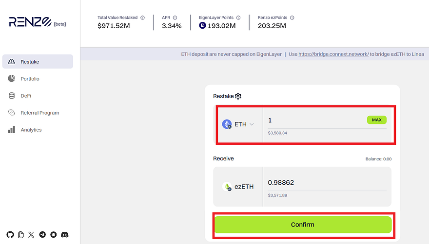Image resolution: width=429 pixels, height=244 pixels.
Task: Click the $3,589.34 value text
Action: click(x=277, y=133)
